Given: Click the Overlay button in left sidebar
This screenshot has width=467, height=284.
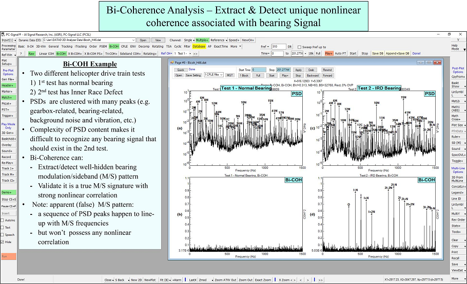Looking at the screenshot, I should click(7, 145).
